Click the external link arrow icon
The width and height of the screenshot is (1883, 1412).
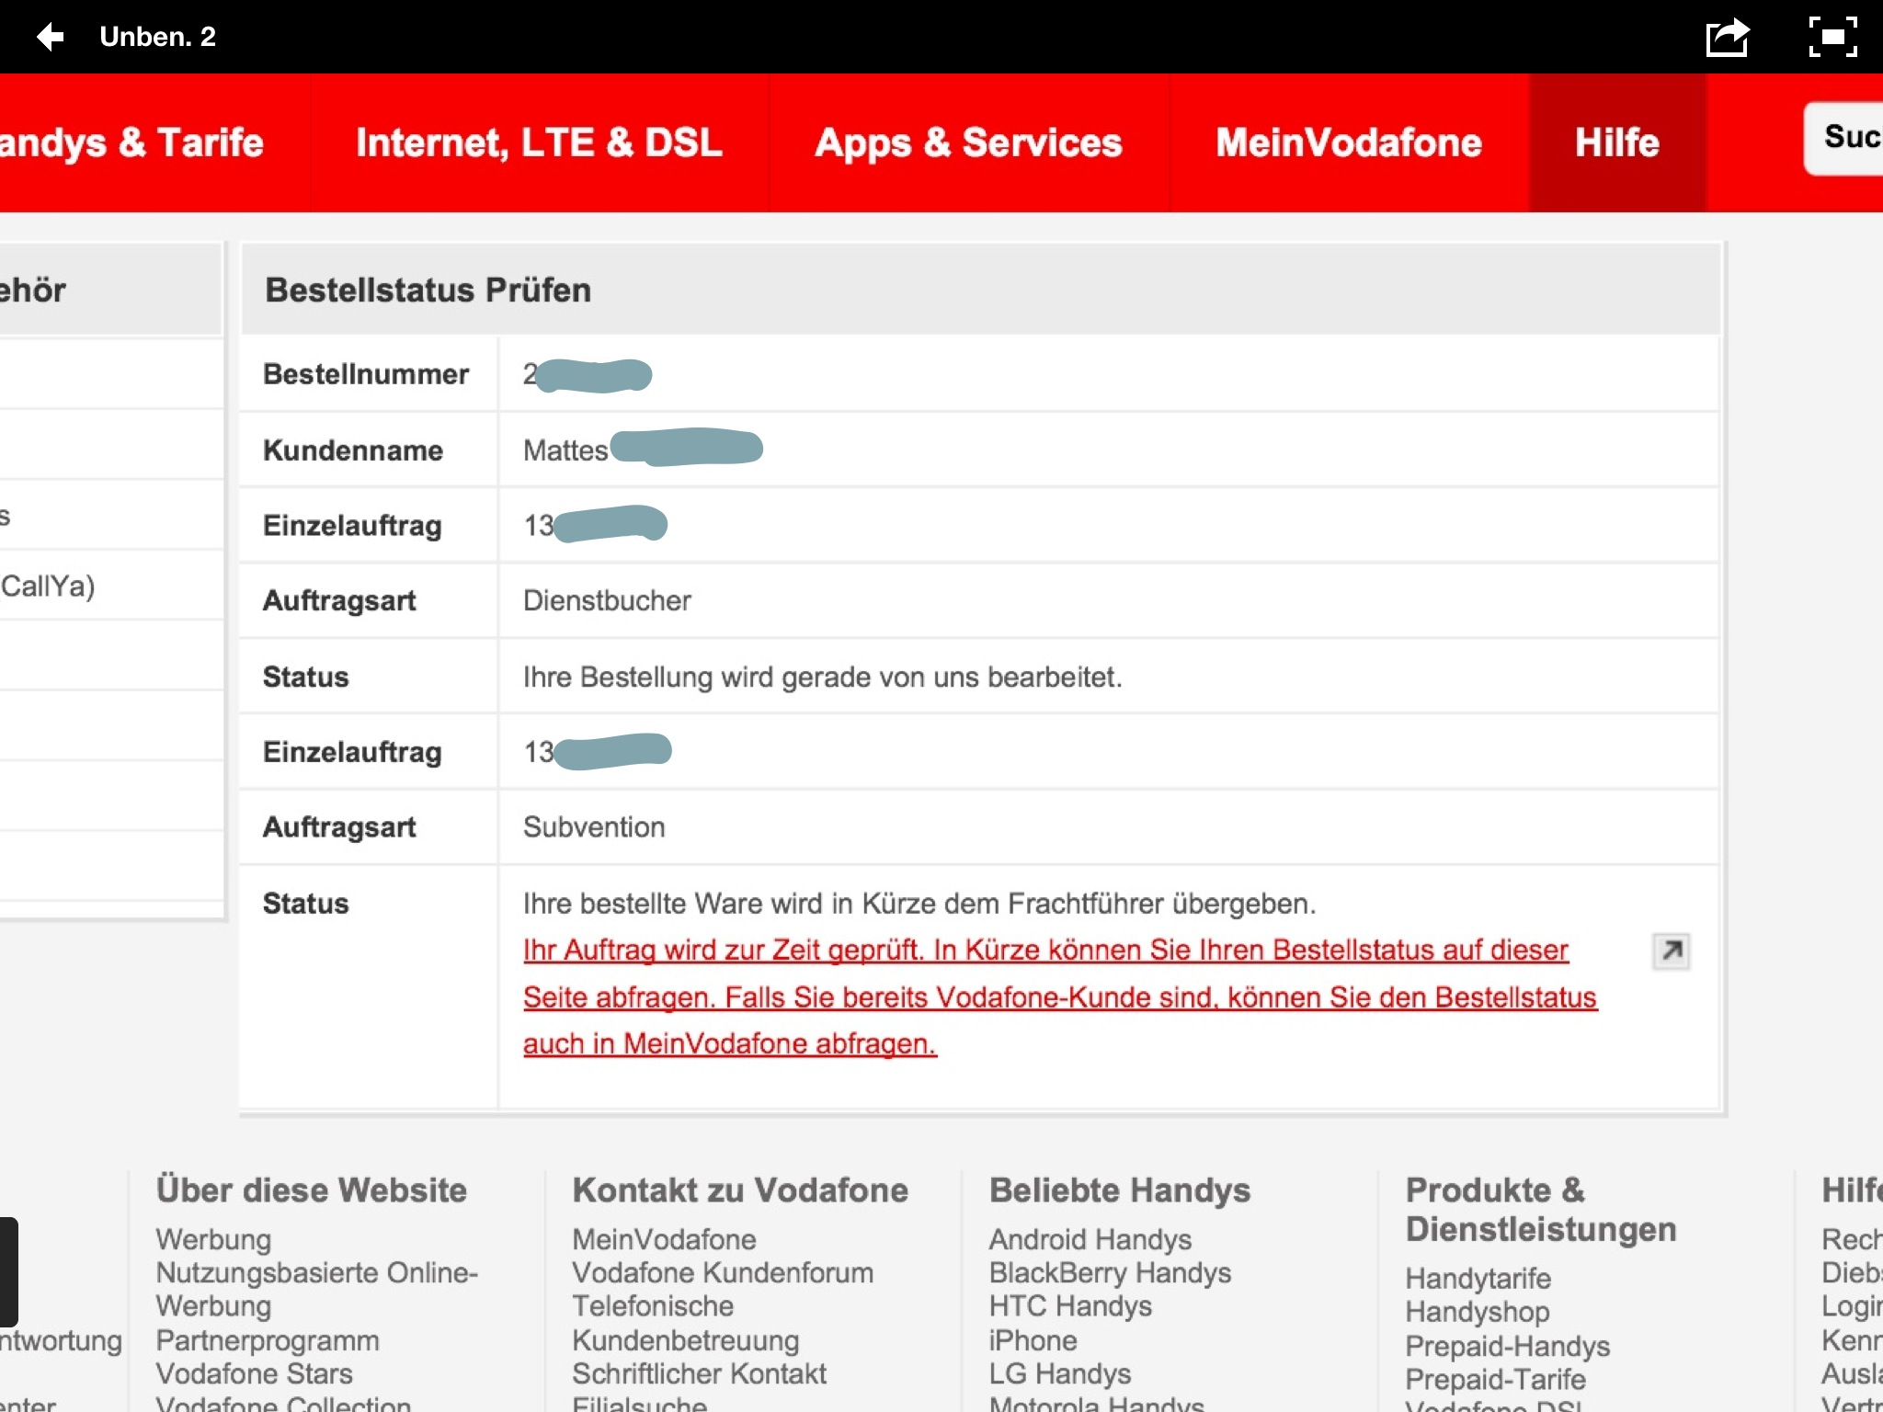[x=1671, y=951]
